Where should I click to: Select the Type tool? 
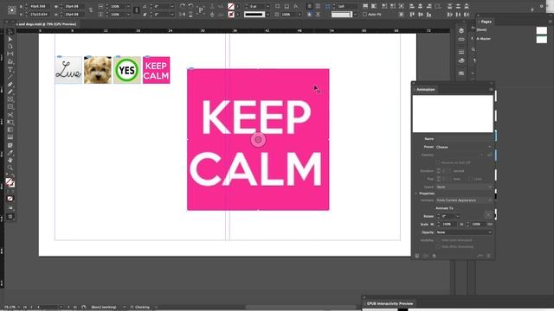click(10, 70)
